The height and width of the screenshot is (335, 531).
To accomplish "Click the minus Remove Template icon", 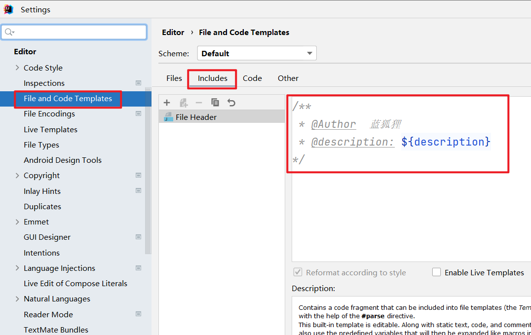I will click(x=199, y=103).
